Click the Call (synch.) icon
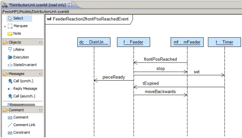 tap(10, 81)
